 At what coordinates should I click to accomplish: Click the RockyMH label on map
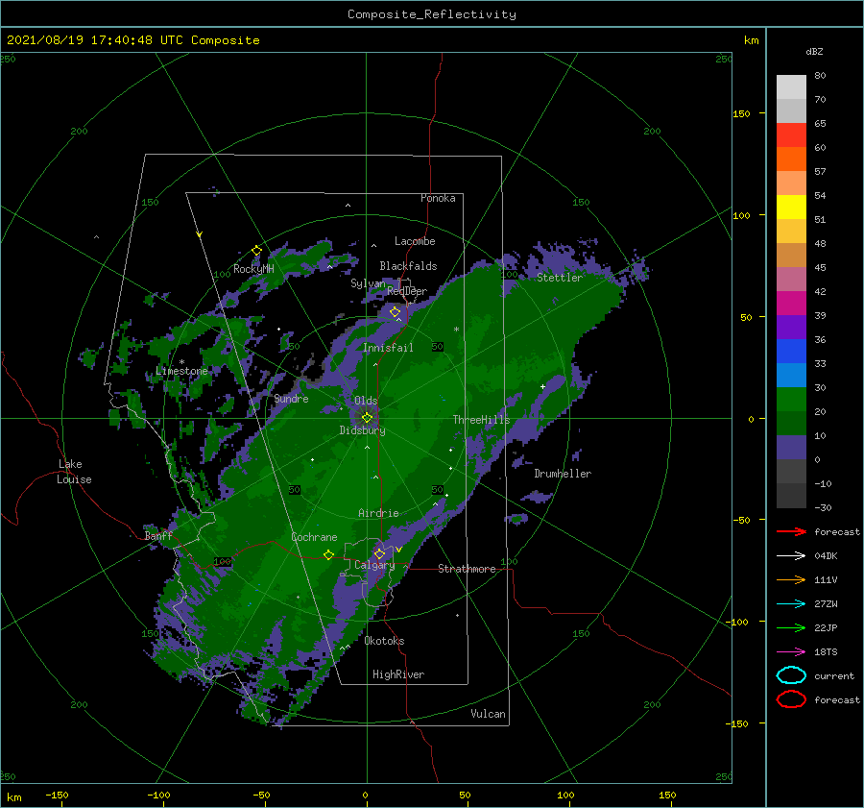tap(253, 269)
